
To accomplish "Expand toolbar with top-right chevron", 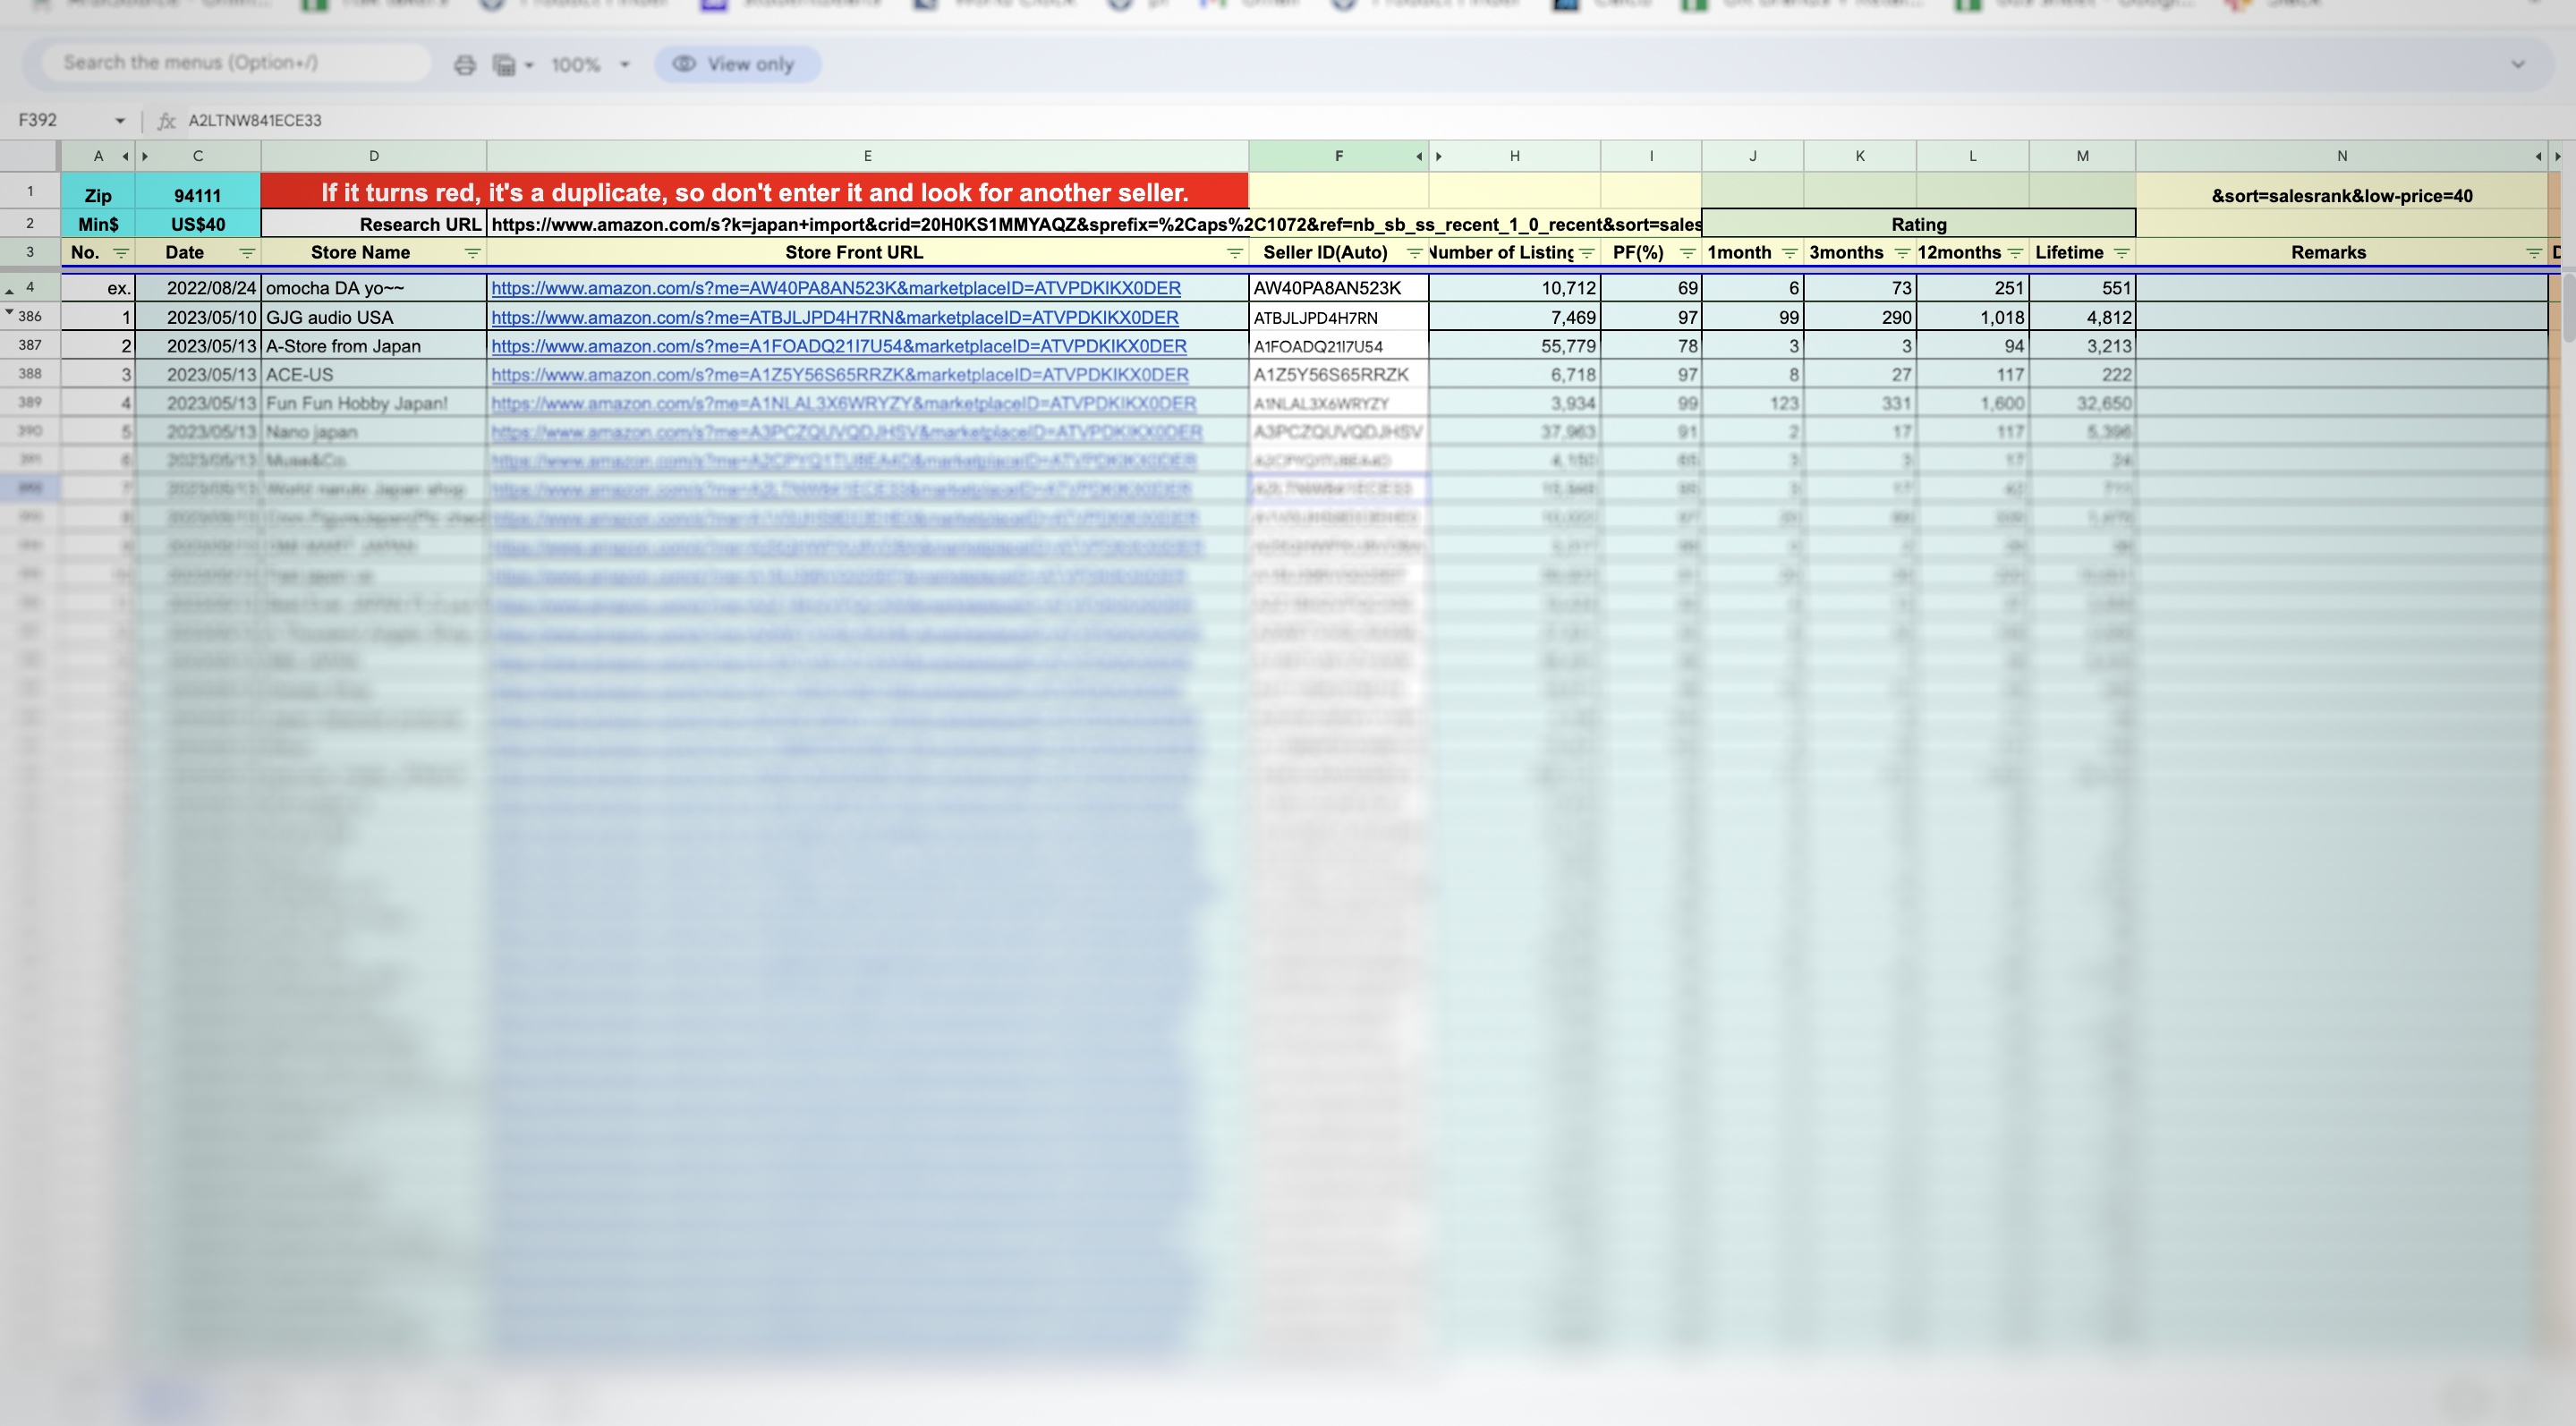I will [x=2517, y=65].
